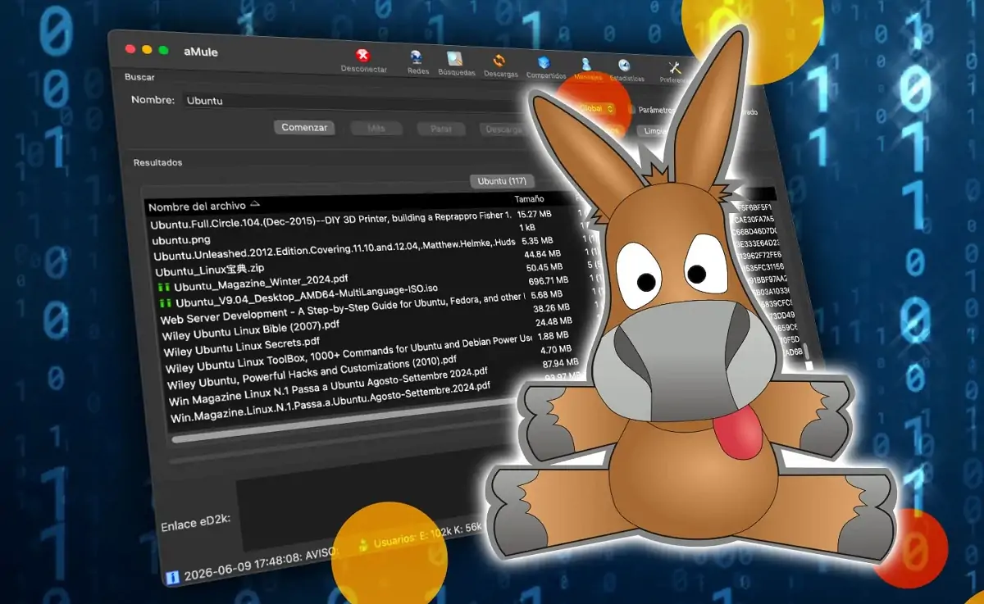Sort by the Tamaño column header
The image size is (984, 604).
click(x=529, y=200)
